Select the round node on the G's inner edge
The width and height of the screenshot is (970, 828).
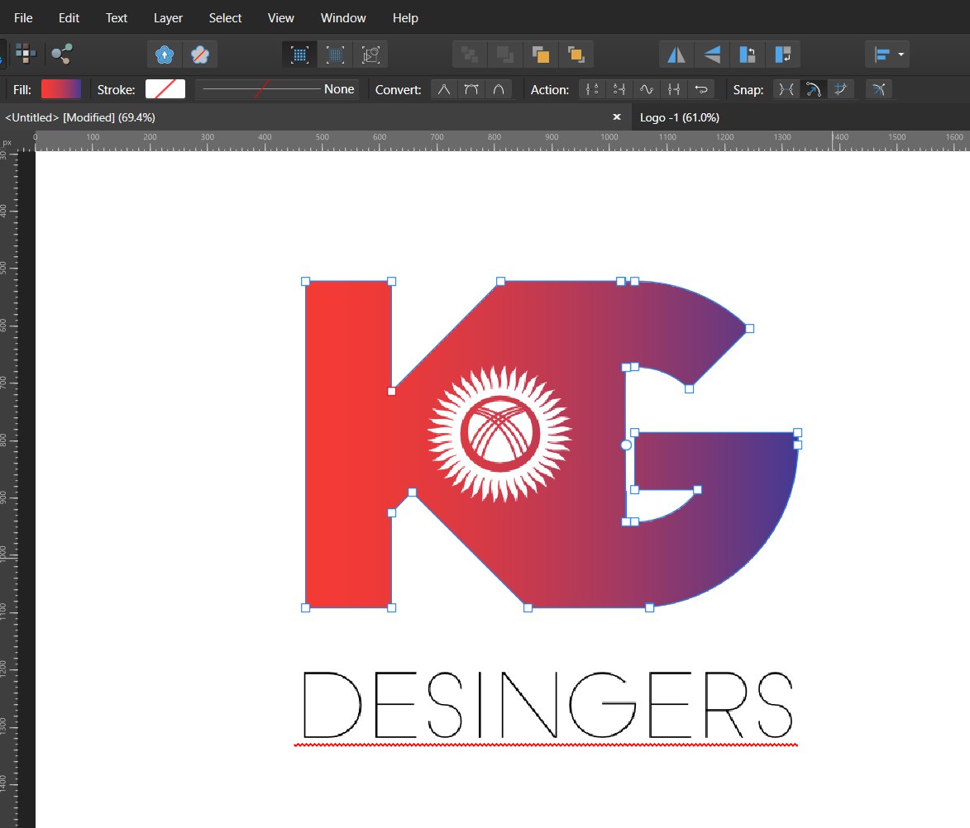point(626,445)
